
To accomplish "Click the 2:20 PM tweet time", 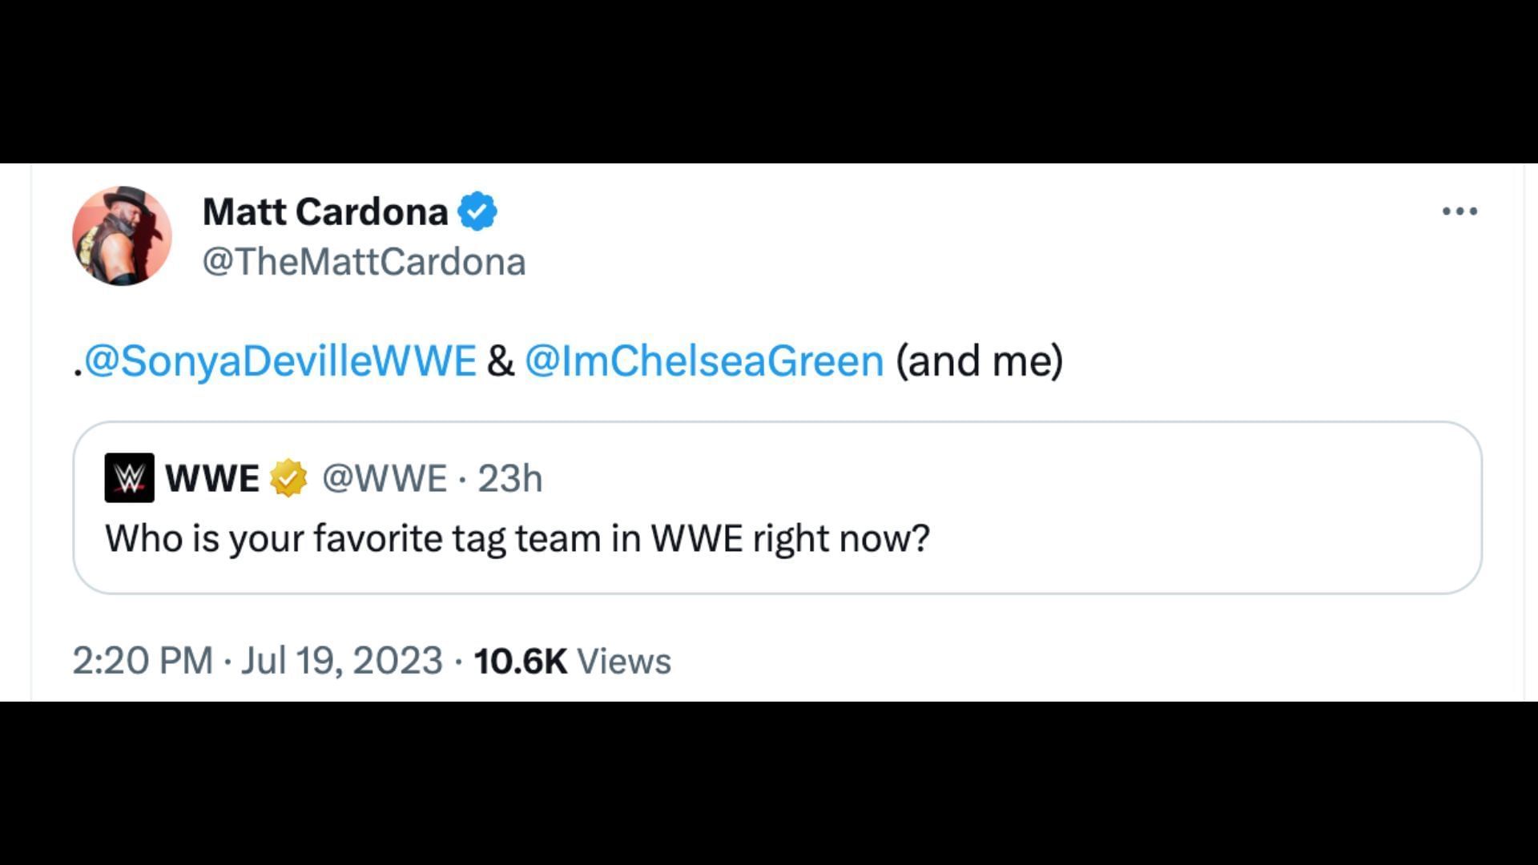I will pos(143,661).
